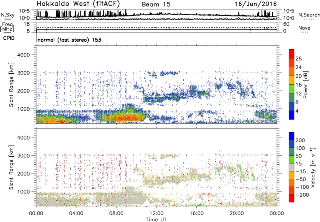Click the 'Power [dB]' colorbar title
This screenshot has width=320, height=222.
pos(305,85)
